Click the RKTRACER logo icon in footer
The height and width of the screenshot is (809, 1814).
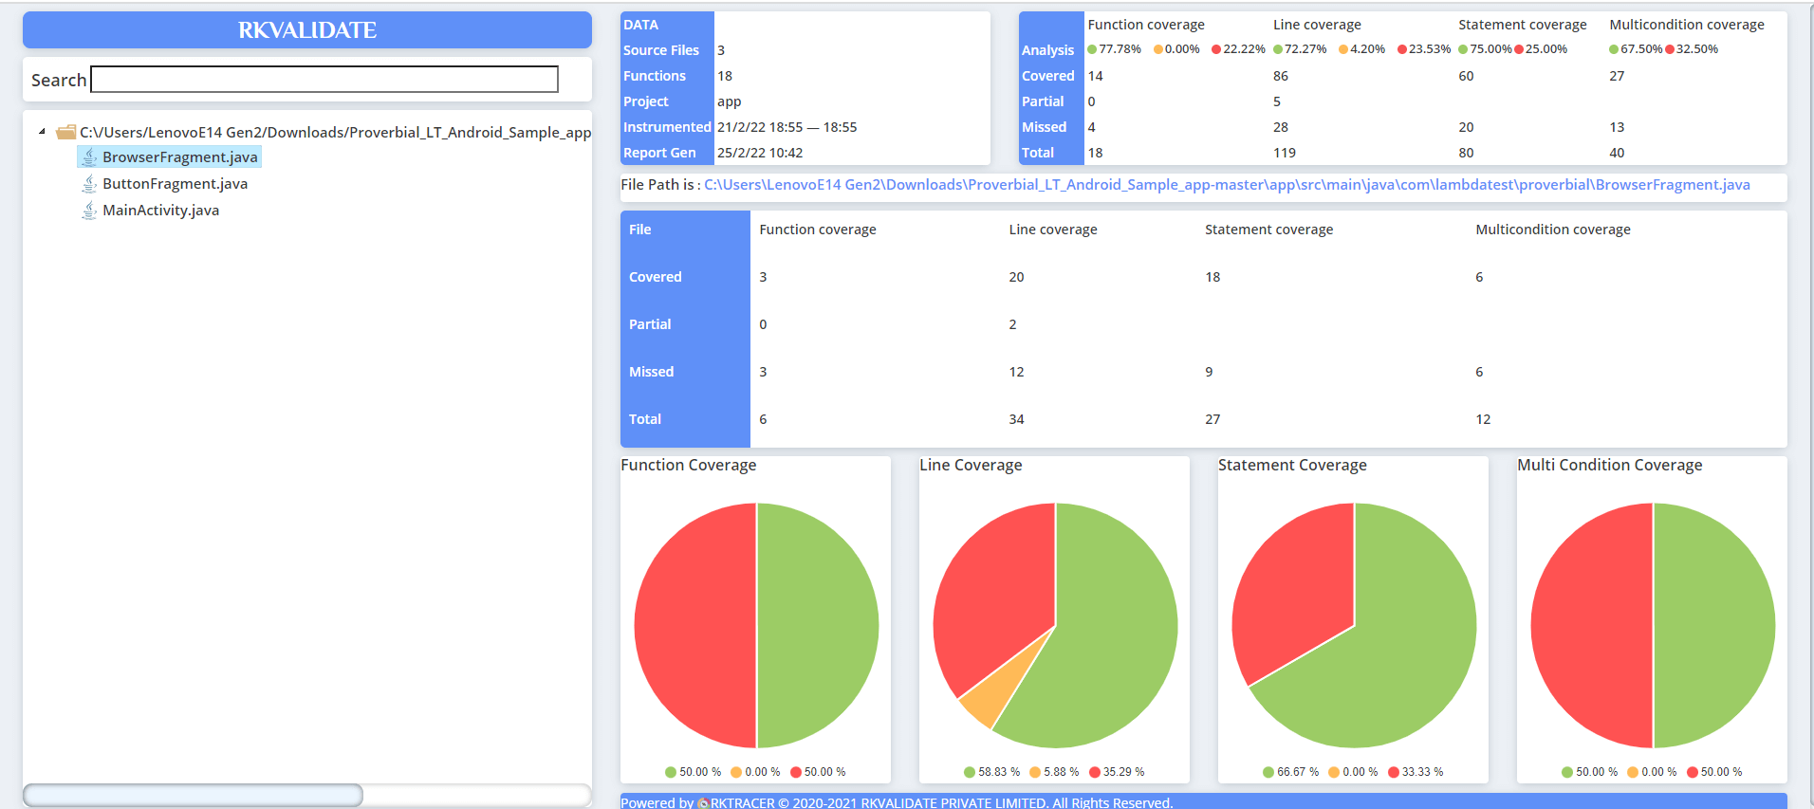click(703, 803)
